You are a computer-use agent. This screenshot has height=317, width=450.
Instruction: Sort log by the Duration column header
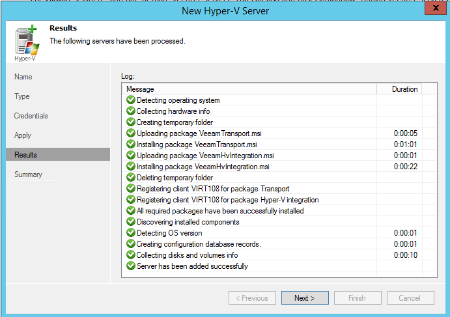(399, 89)
